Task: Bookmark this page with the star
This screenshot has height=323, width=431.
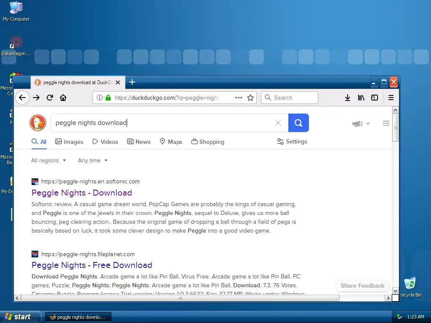Action: coord(250,98)
